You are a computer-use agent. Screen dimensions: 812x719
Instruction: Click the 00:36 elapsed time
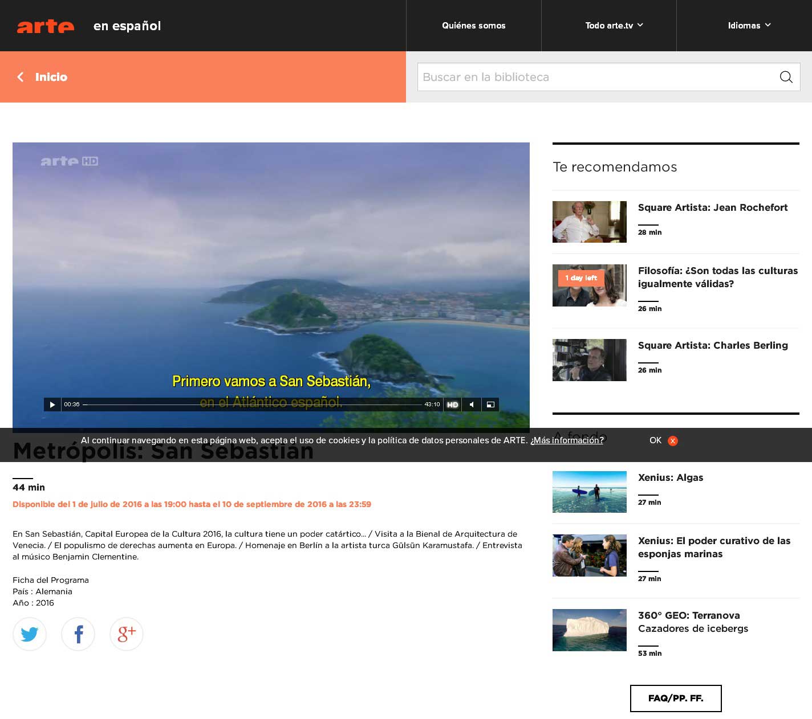coord(72,405)
